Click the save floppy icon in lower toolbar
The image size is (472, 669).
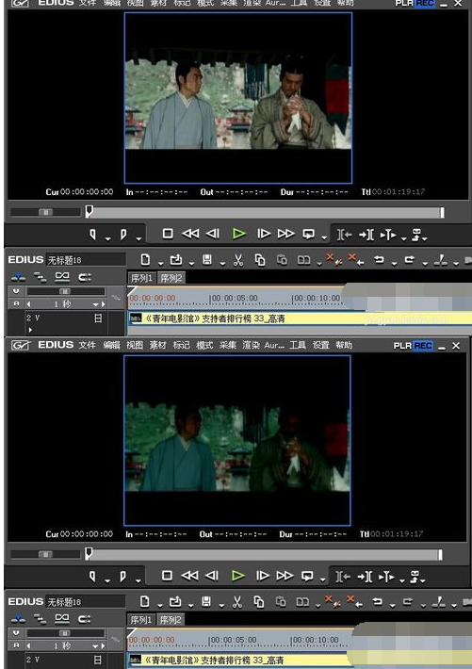point(206,601)
